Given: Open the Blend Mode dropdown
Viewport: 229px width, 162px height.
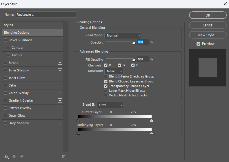Looking at the screenshot, I should [x=123, y=35].
